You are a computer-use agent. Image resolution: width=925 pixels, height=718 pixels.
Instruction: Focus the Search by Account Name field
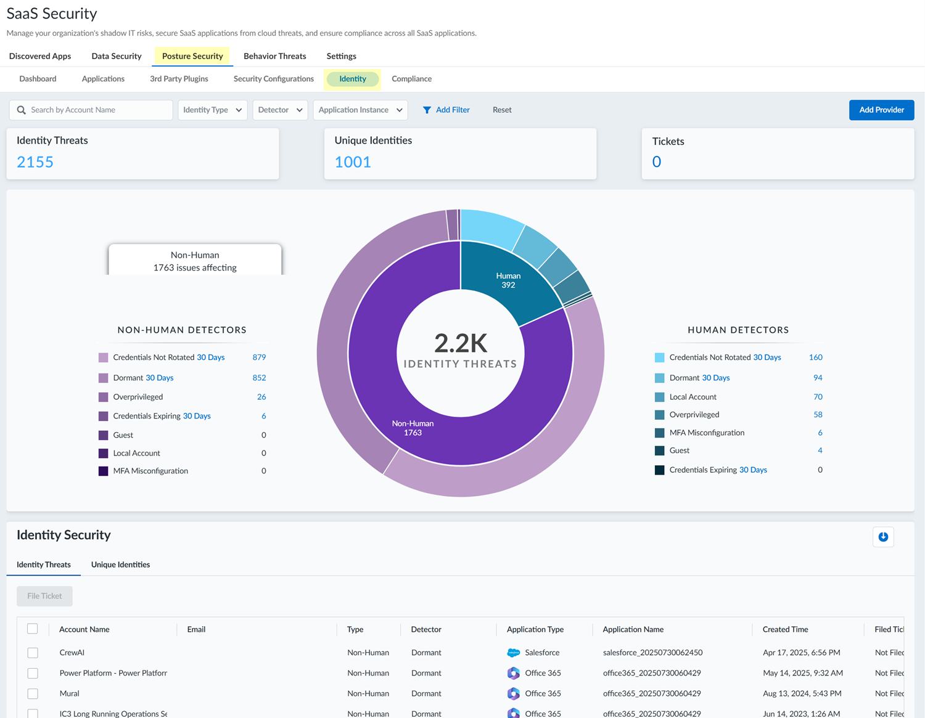[99, 110]
